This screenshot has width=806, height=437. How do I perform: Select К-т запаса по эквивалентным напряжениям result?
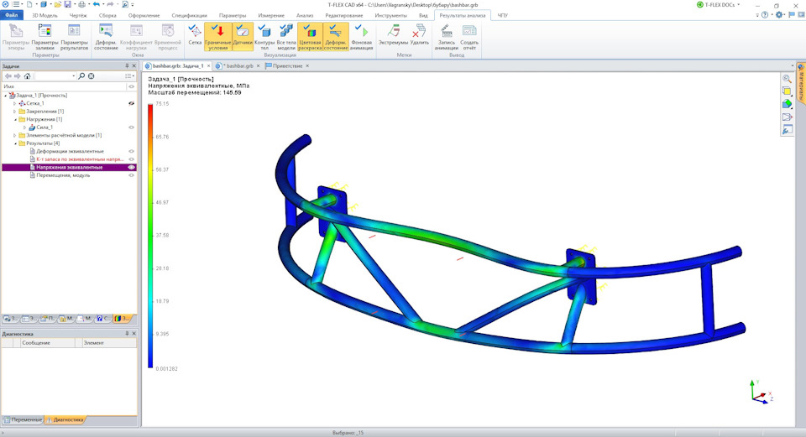[x=81, y=159]
